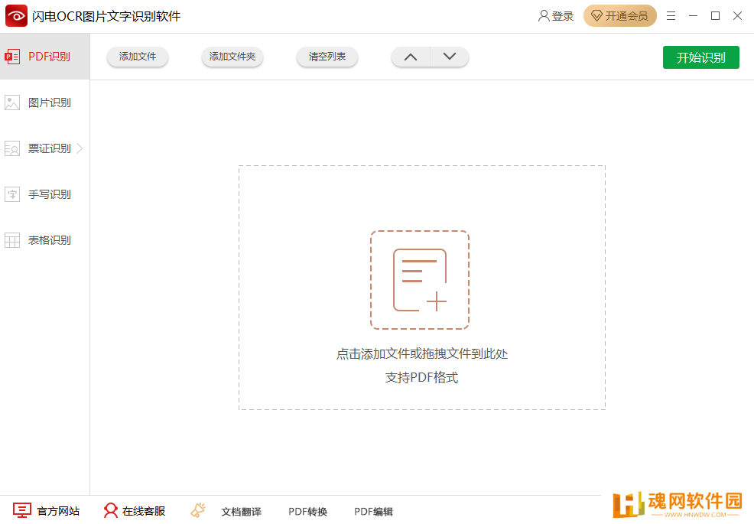754x524 pixels.
Task: Open the hamburger main menu
Action: point(671,16)
